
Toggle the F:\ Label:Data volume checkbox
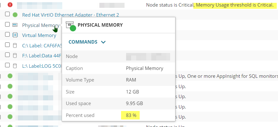[x=8, y=55]
